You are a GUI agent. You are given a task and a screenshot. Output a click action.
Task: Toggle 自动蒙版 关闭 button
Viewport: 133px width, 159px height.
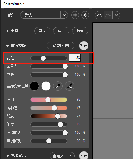61,45
